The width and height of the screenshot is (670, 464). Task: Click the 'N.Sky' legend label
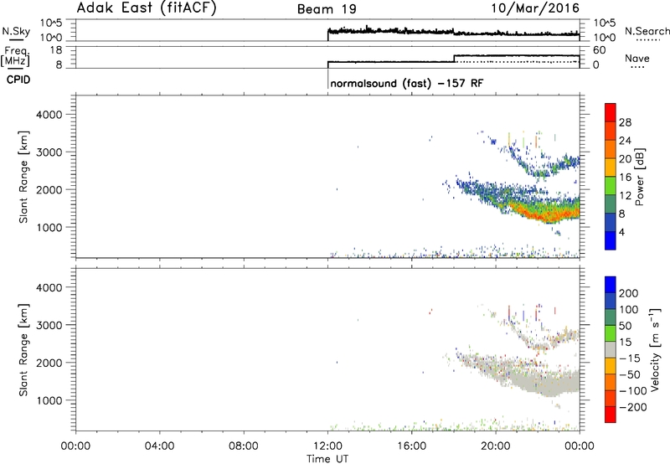click(x=16, y=31)
